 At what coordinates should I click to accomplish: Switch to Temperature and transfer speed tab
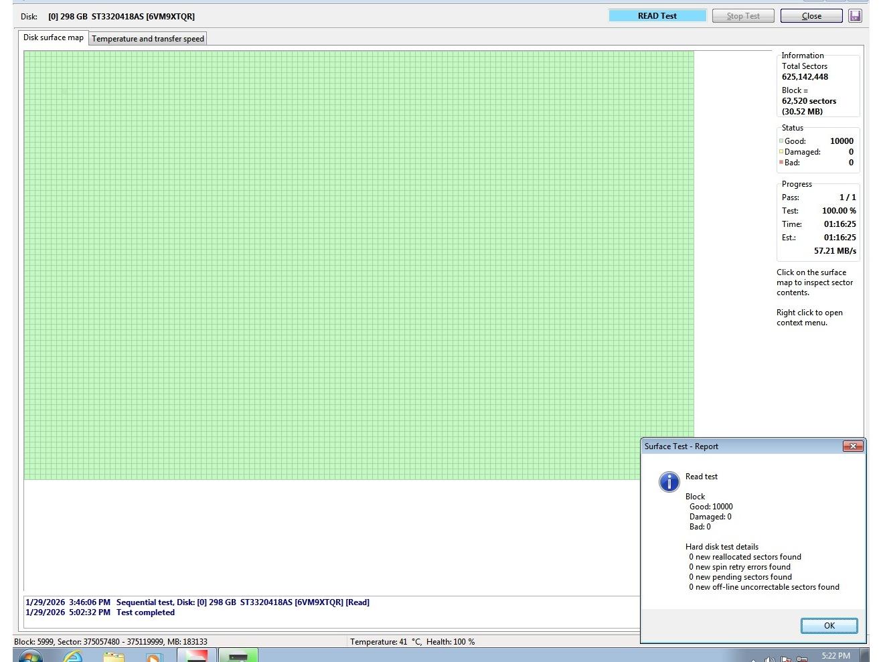(x=147, y=39)
